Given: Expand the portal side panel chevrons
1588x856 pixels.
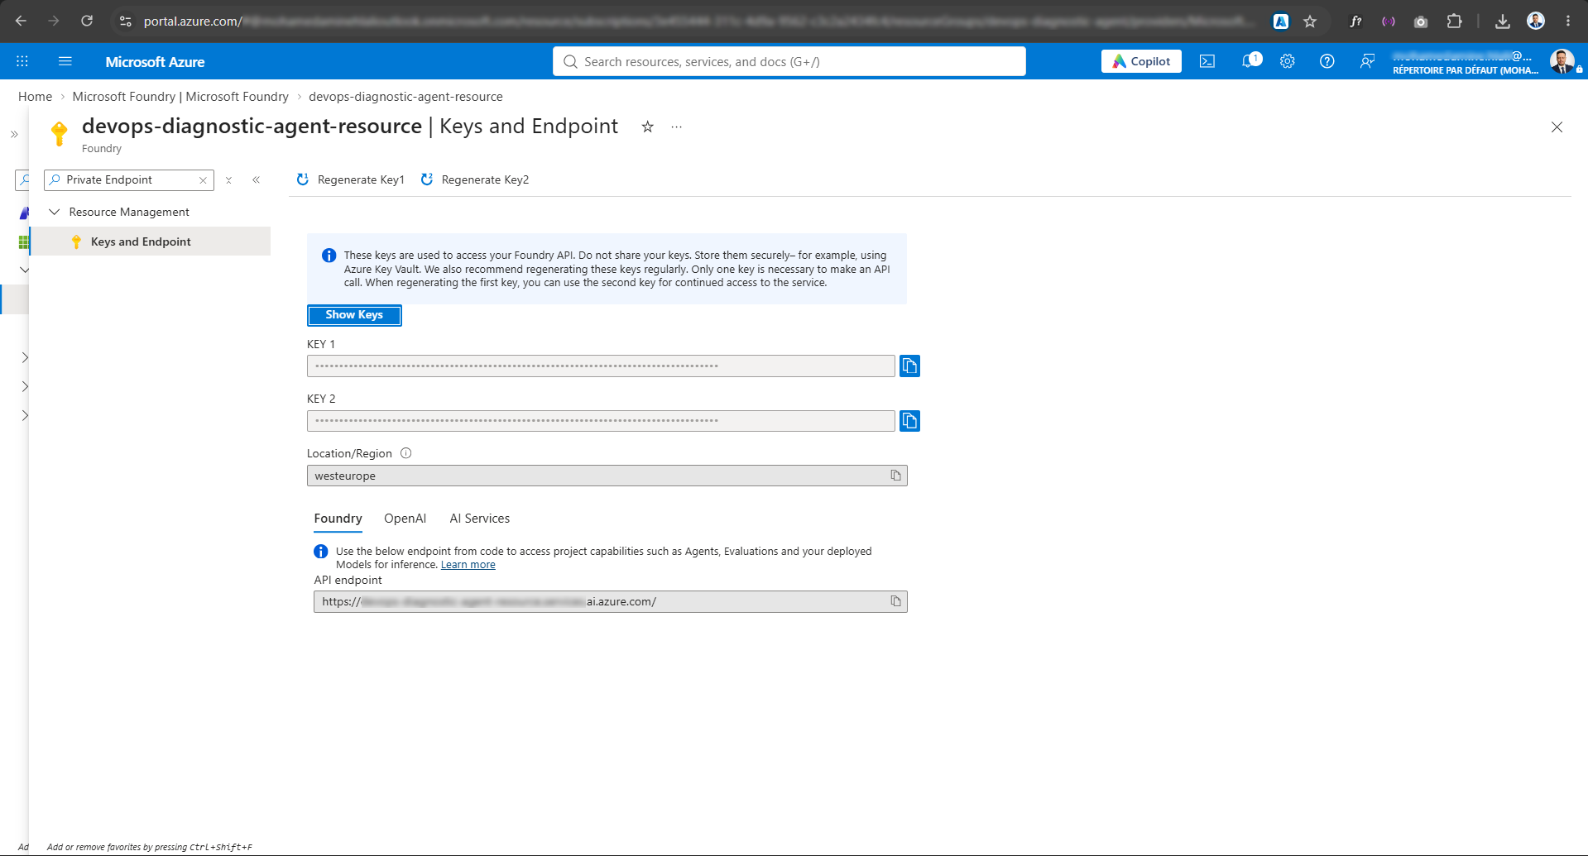Looking at the screenshot, I should click(x=14, y=134).
